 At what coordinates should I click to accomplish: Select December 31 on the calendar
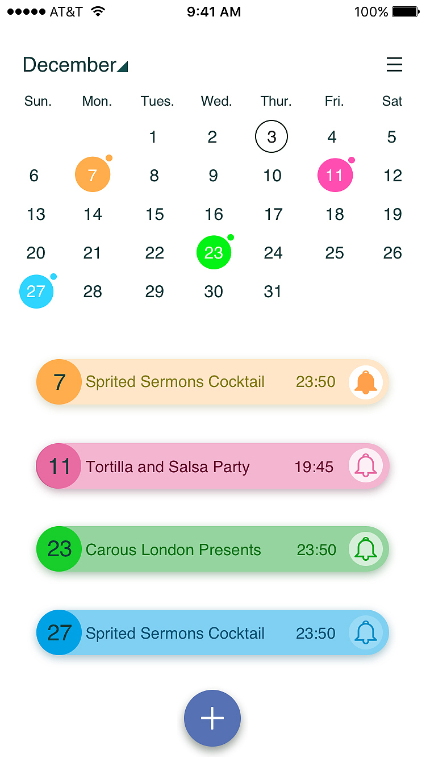pyautogui.click(x=273, y=291)
